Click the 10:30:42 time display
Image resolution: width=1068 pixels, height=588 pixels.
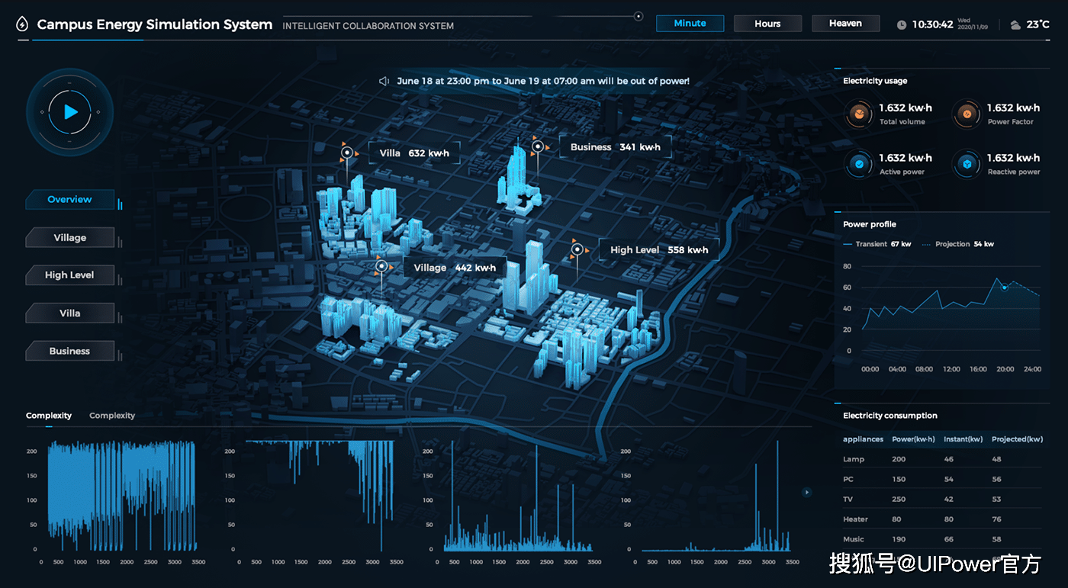click(x=933, y=24)
